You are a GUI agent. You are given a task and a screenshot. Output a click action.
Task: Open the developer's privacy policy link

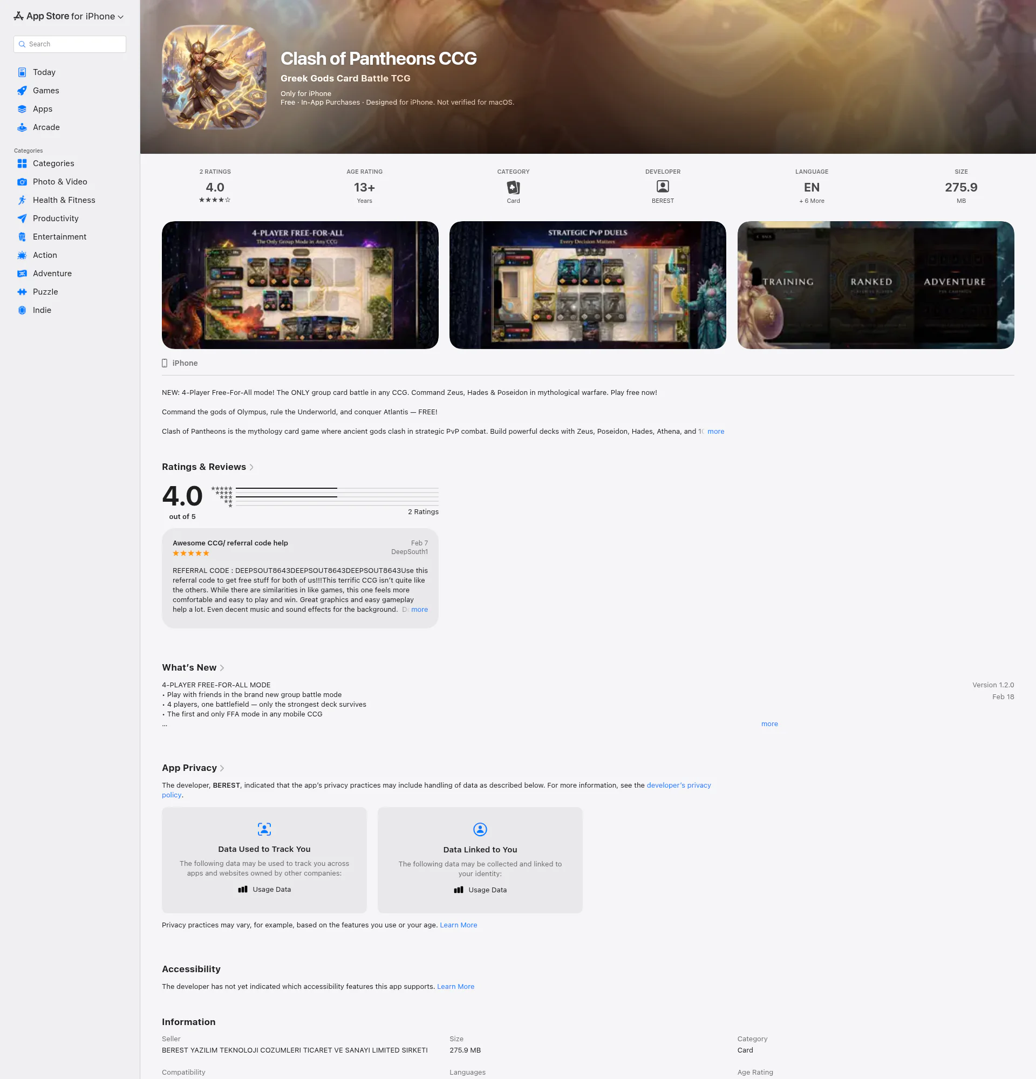[679, 785]
